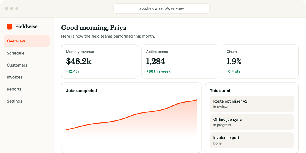
Task: Click the Jobs completed area chart
Action: [x=131, y=118]
